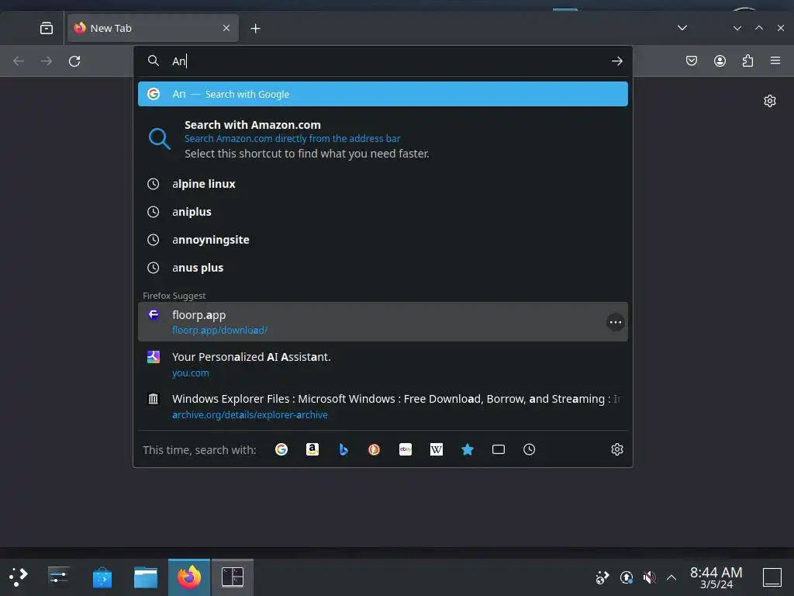Open the clock showing 8:44 AM
This screenshot has width=794, height=596.
716,577
